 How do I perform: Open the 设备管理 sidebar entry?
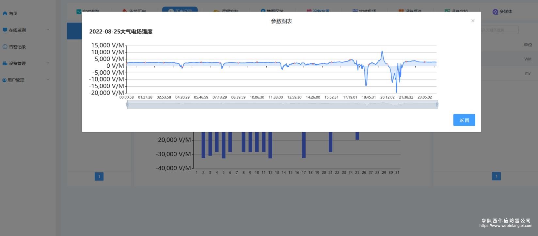pos(17,63)
